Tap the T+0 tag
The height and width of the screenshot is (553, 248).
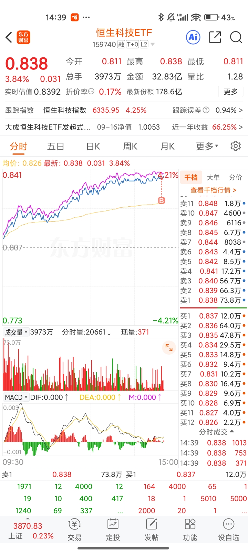coord(132,44)
